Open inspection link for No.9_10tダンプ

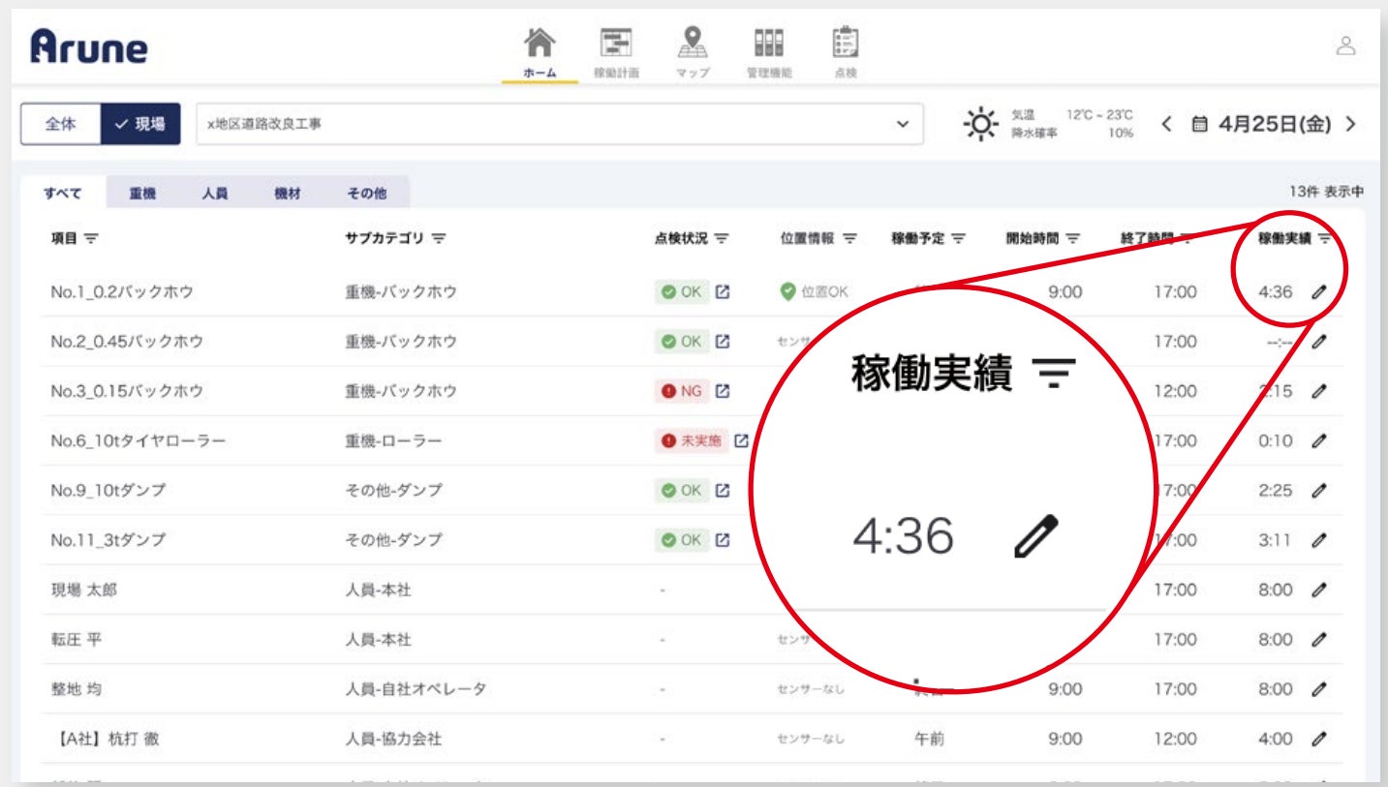pyautogui.click(x=722, y=491)
